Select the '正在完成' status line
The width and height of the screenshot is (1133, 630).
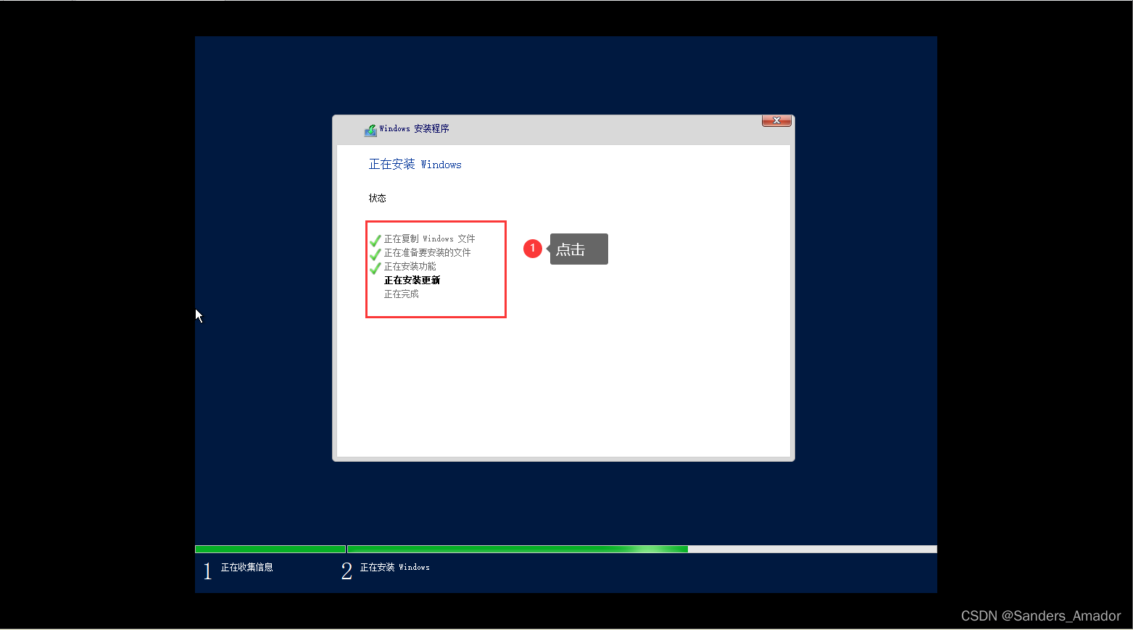coord(401,294)
